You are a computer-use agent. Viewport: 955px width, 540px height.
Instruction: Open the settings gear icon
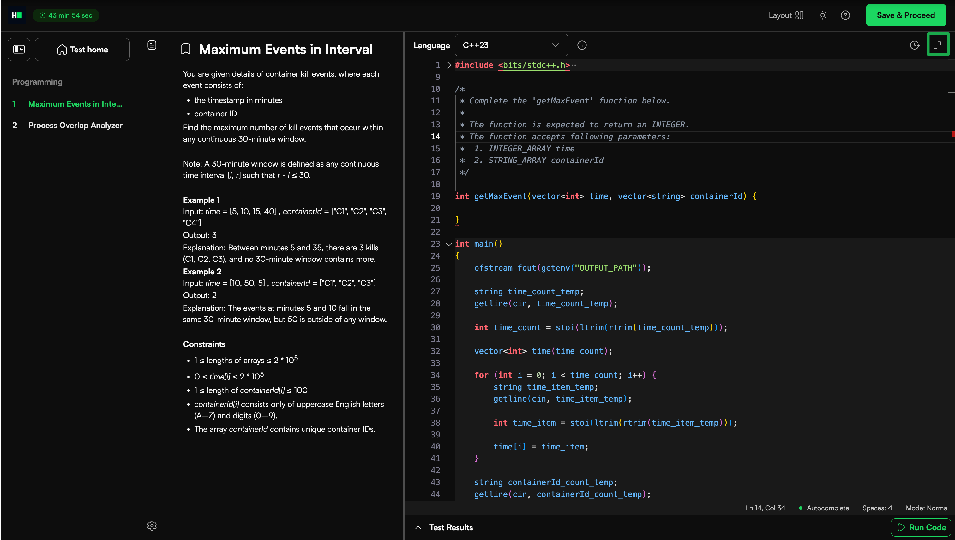152,525
